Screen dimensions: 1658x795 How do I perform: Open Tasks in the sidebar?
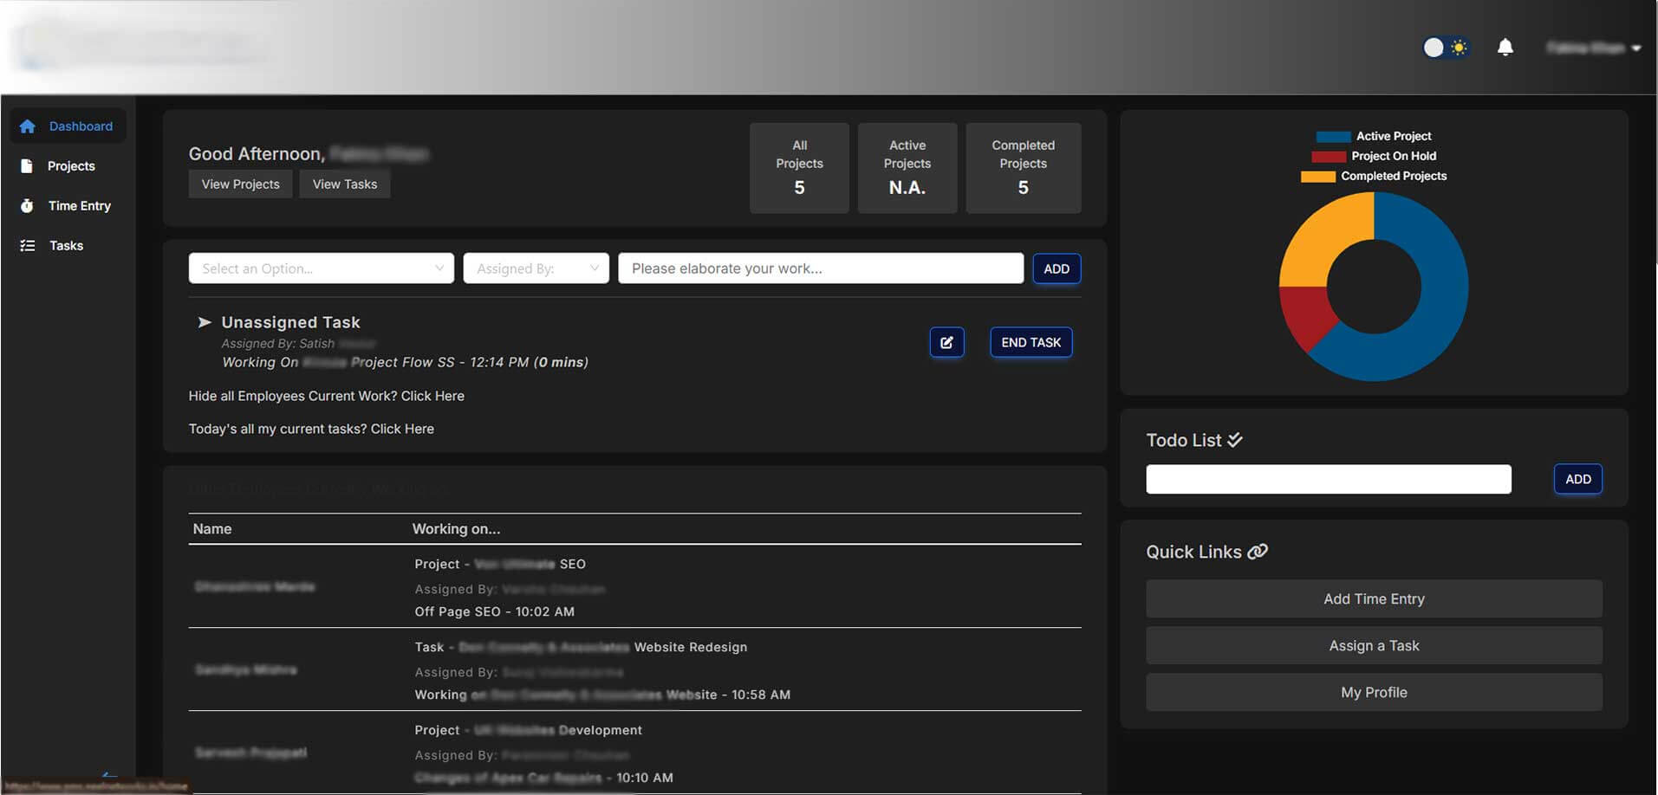point(66,246)
